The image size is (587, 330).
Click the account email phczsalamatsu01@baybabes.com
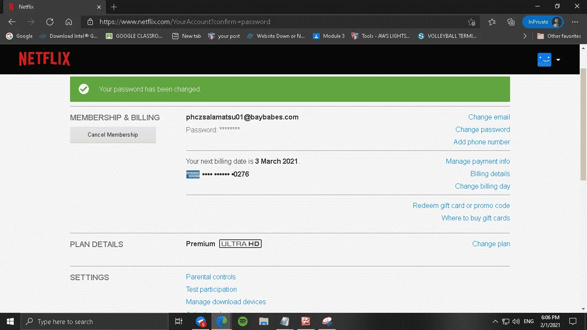point(242,117)
